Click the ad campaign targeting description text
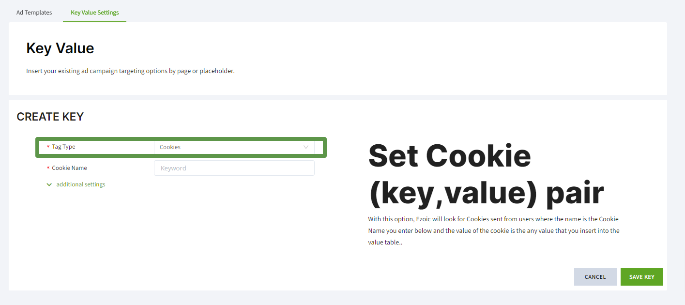This screenshot has height=305, width=685. tap(130, 71)
